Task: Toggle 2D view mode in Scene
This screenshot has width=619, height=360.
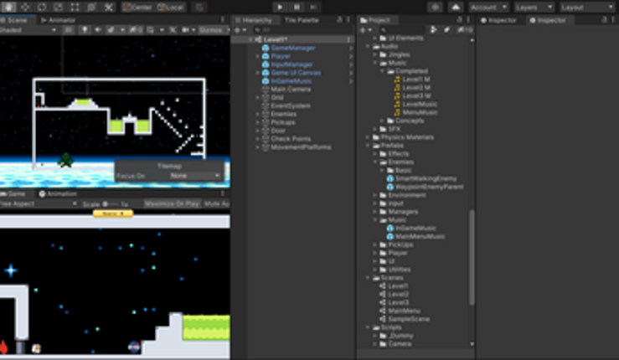Action: click(x=69, y=30)
